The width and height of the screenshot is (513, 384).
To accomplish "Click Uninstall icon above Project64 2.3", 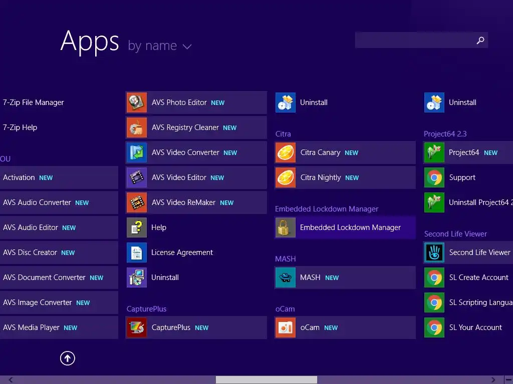I will click(x=434, y=102).
